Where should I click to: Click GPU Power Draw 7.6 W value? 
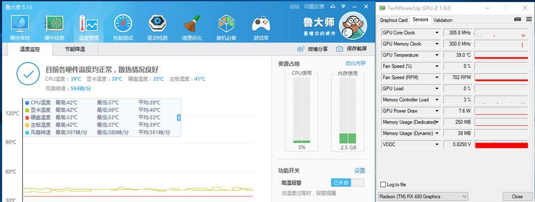[x=458, y=111]
